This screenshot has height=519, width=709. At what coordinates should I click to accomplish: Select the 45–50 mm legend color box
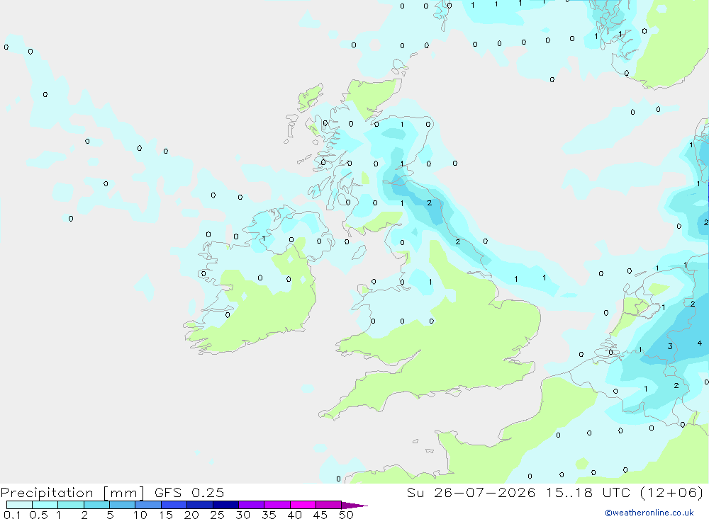click(x=329, y=505)
